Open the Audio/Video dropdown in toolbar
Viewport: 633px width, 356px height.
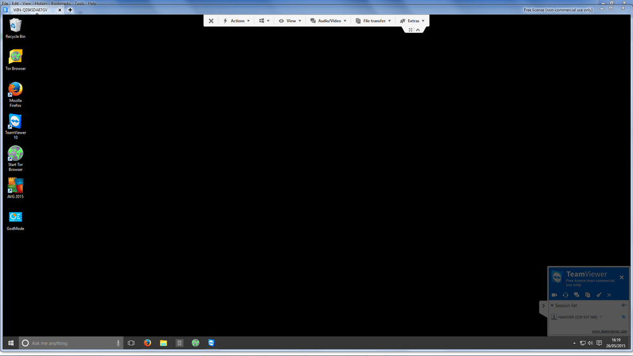tap(328, 21)
